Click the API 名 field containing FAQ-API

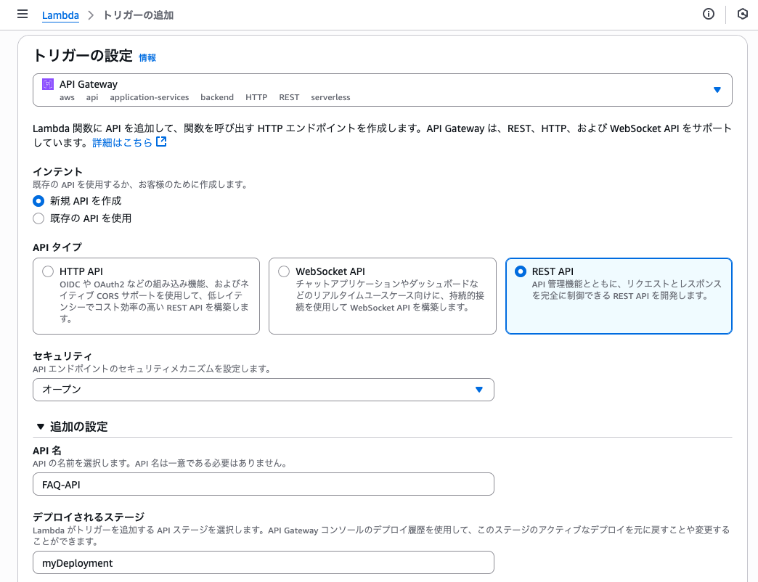click(x=264, y=484)
